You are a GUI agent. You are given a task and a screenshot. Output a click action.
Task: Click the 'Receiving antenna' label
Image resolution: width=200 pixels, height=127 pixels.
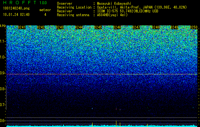click(73, 15)
